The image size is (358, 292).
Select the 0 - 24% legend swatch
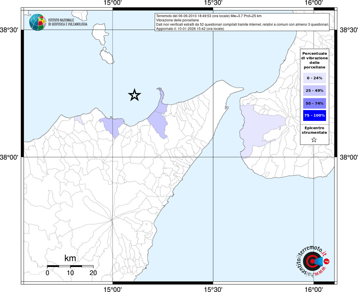pos(314,78)
